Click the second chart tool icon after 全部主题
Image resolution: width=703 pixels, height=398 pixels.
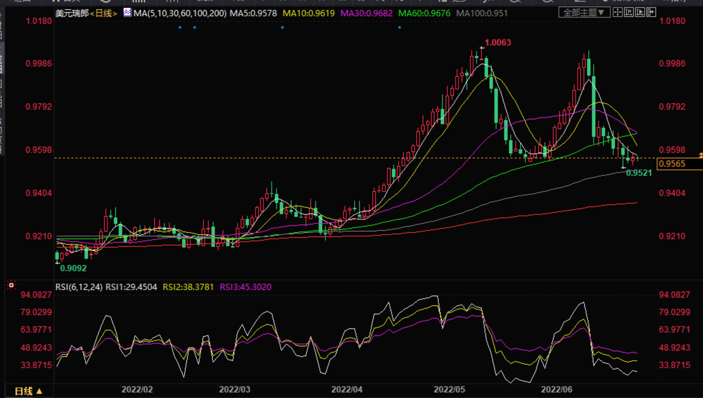(629, 13)
